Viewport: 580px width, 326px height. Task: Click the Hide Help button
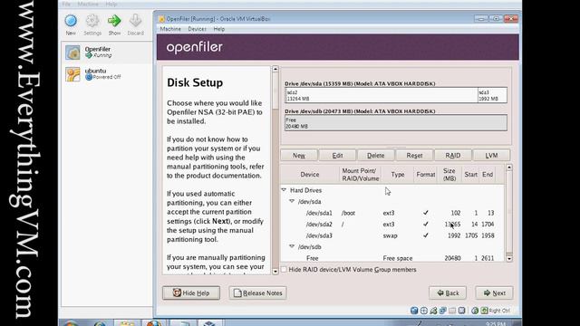(x=191, y=292)
